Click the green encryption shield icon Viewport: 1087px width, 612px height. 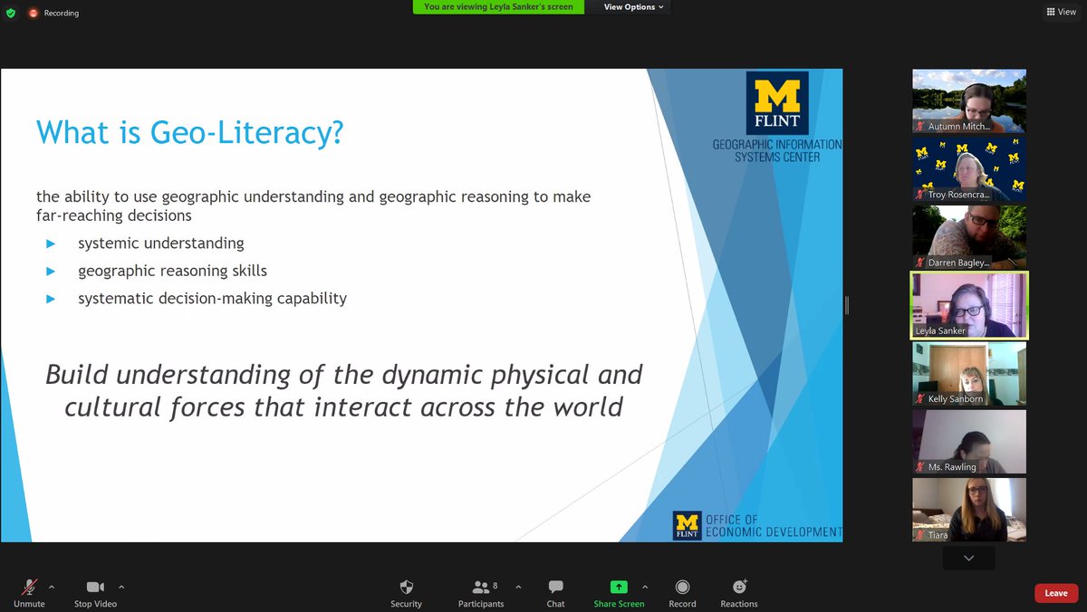(x=10, y=14)
